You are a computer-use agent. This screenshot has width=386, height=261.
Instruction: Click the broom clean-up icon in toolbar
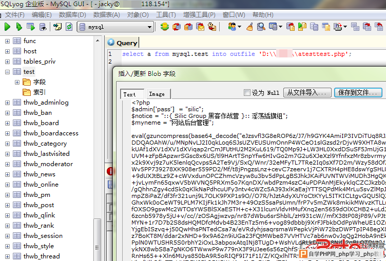coord(249,27)
